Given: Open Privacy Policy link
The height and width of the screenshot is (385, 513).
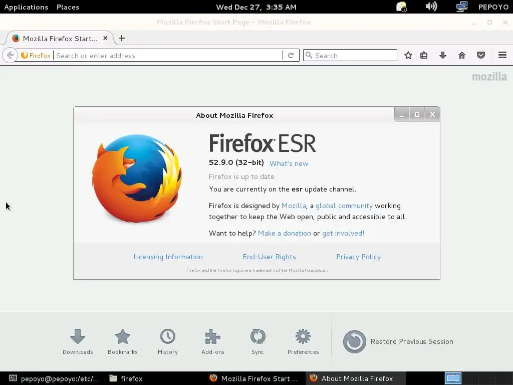Looking at the screenshot, I should 358,257.
